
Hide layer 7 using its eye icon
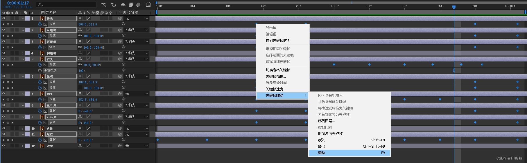pyautogui.click(x=4, y=94)
